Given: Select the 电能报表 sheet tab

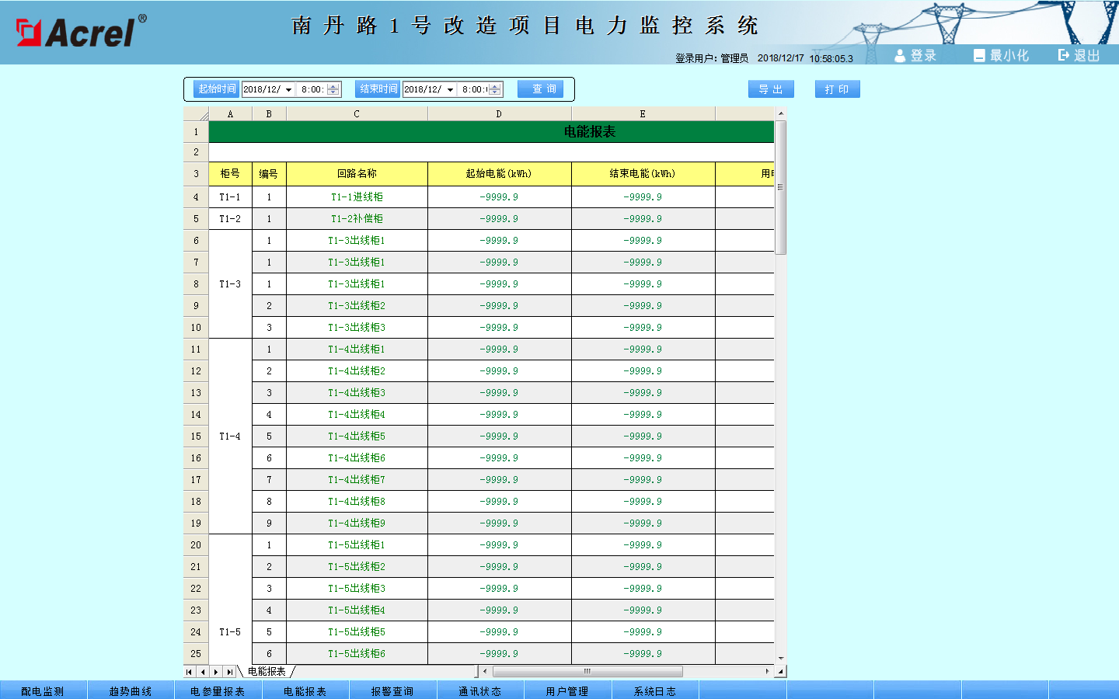Looking at the screenshot, I should pos(267,672).
